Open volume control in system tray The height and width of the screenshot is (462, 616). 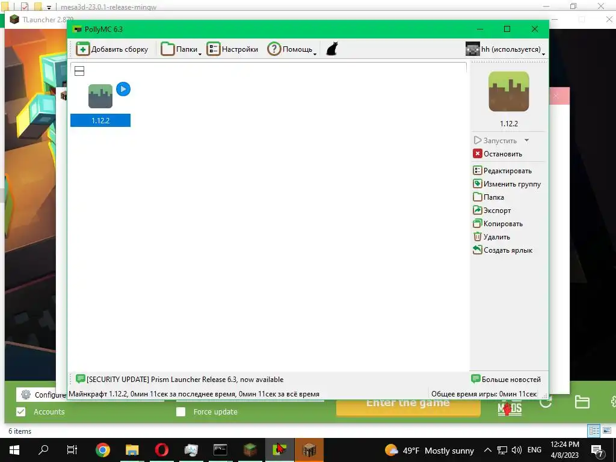(517, 450)
